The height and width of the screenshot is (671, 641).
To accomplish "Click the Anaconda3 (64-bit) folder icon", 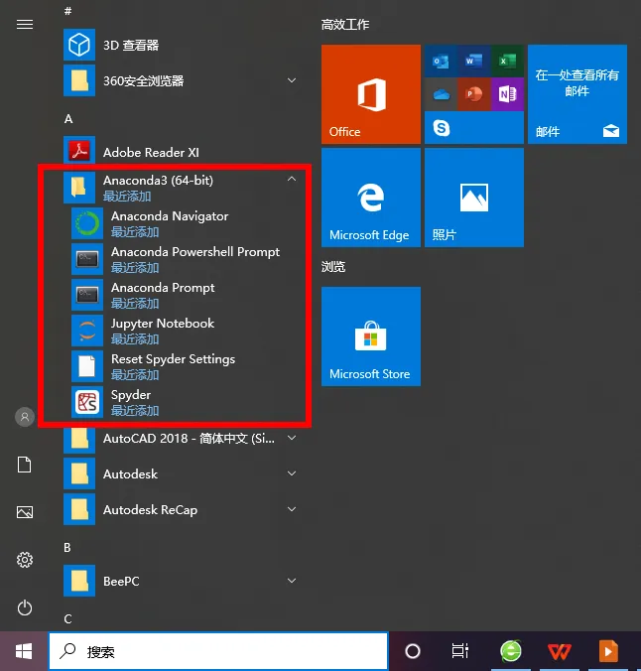I will point(79,188).
